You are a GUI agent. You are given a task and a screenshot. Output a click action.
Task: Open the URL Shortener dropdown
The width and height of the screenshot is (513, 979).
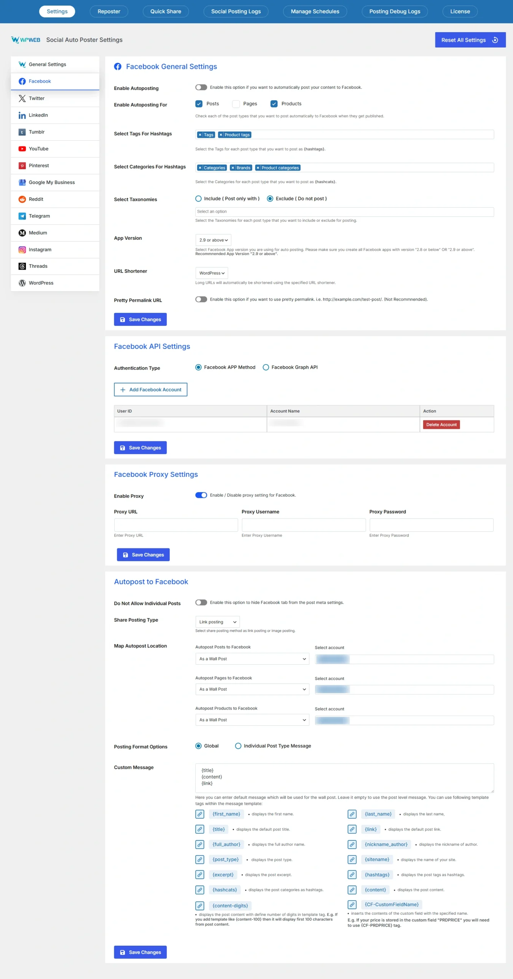pos(212,273)
